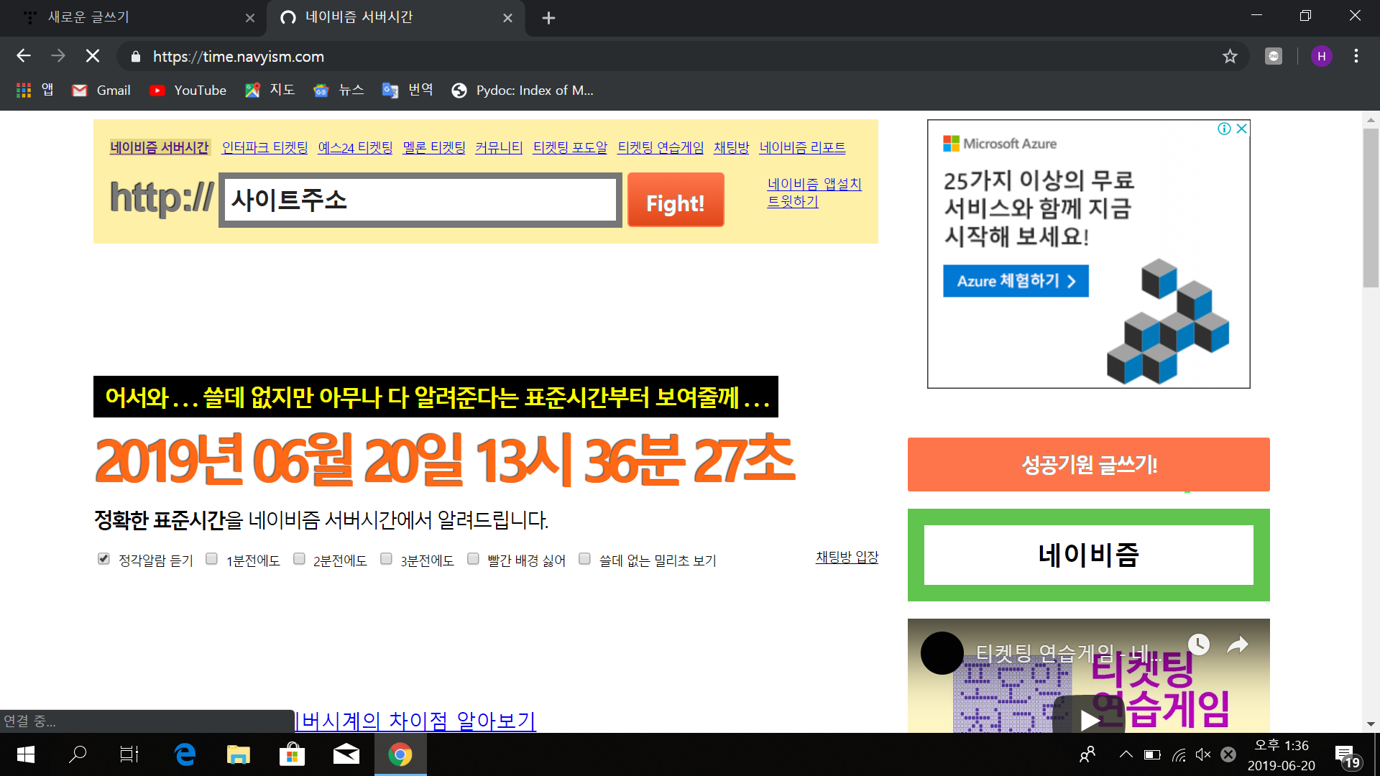Open Mail app from taskbar
Image resolution: width=1380 pixels, height=776 pixels.
tap(346, 754)
